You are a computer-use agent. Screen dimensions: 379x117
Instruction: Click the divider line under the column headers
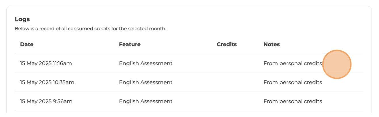click(x=189, y=54)
